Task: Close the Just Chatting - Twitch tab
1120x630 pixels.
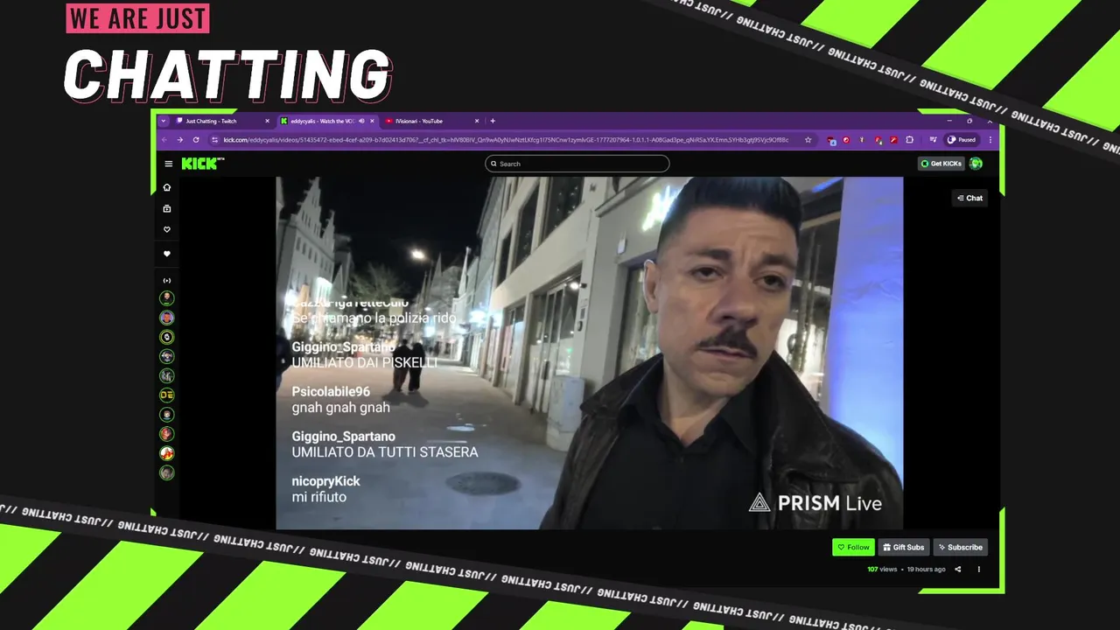Action: (x=267, y=121)
